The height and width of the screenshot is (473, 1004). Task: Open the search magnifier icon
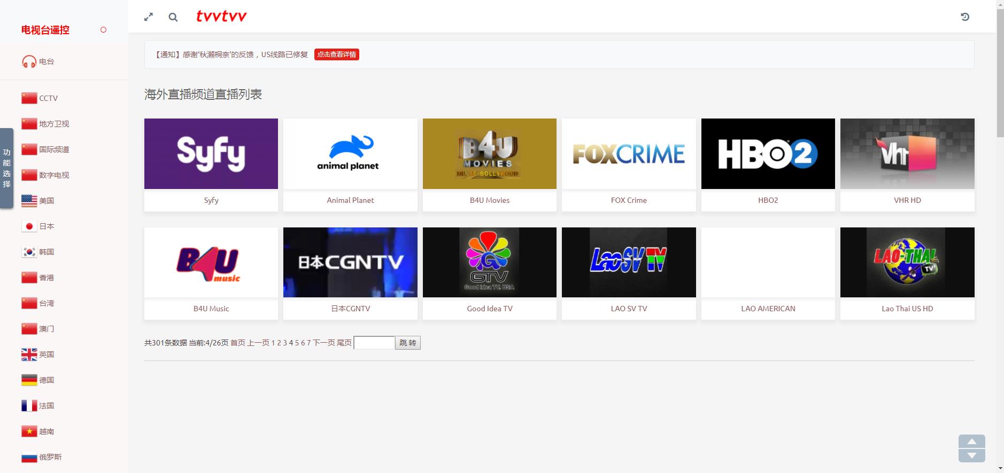173,17
